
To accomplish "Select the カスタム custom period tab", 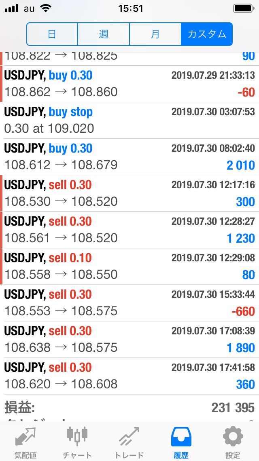I will pyautogui.click(x=207, y=34).
